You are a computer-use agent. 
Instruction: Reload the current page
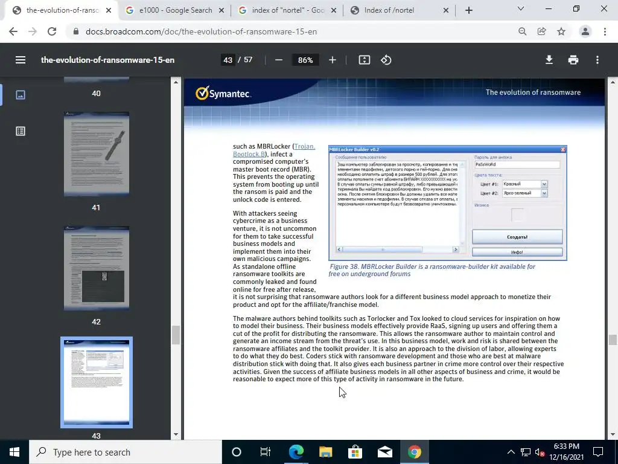tap(52, 31)
